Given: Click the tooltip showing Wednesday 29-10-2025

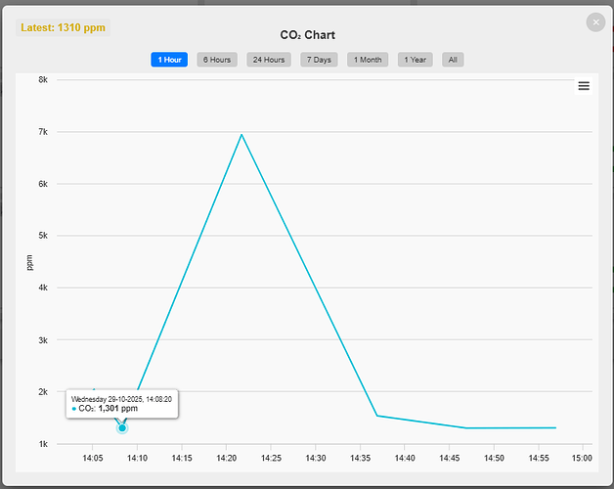Looking at the screenshot, I should click(121, 404).
